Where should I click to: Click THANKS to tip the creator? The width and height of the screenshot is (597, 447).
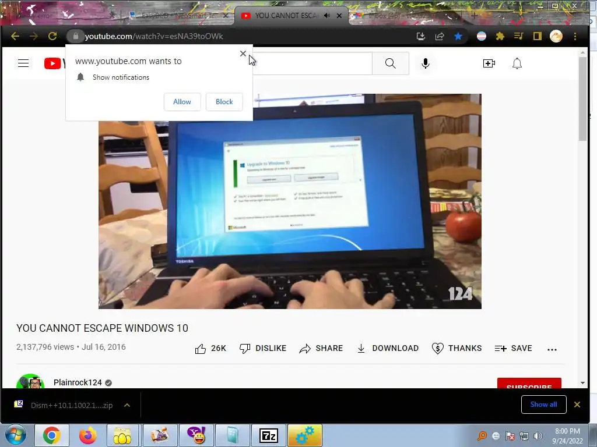[x=456, y=348]
